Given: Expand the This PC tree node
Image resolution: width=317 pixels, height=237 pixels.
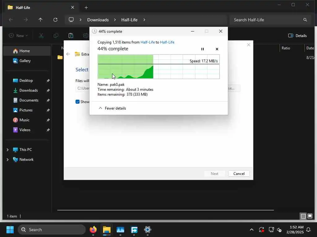Looking at the screenshot, I should 8,150.
